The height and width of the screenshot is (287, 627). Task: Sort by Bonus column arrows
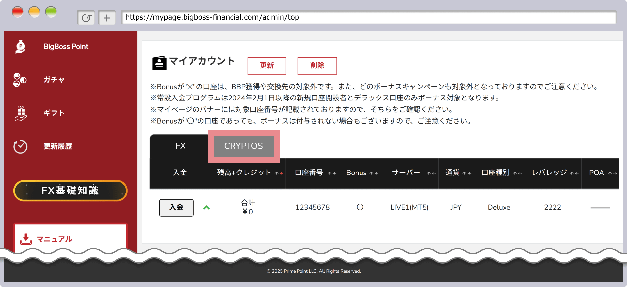[x=374, y=173]
